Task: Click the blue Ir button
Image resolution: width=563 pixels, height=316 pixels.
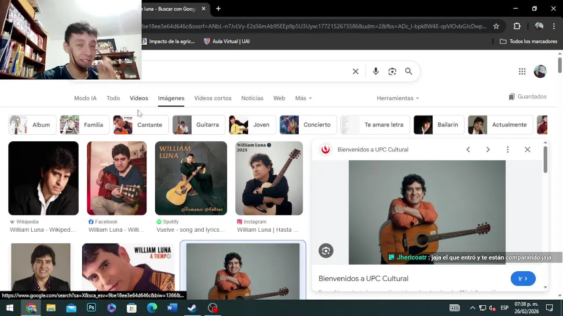Action: 523,279
